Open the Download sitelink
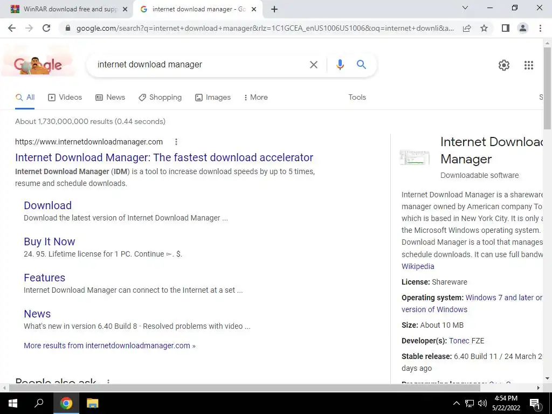The height and width of the screenshot is (414, 552). pos(47,205)
